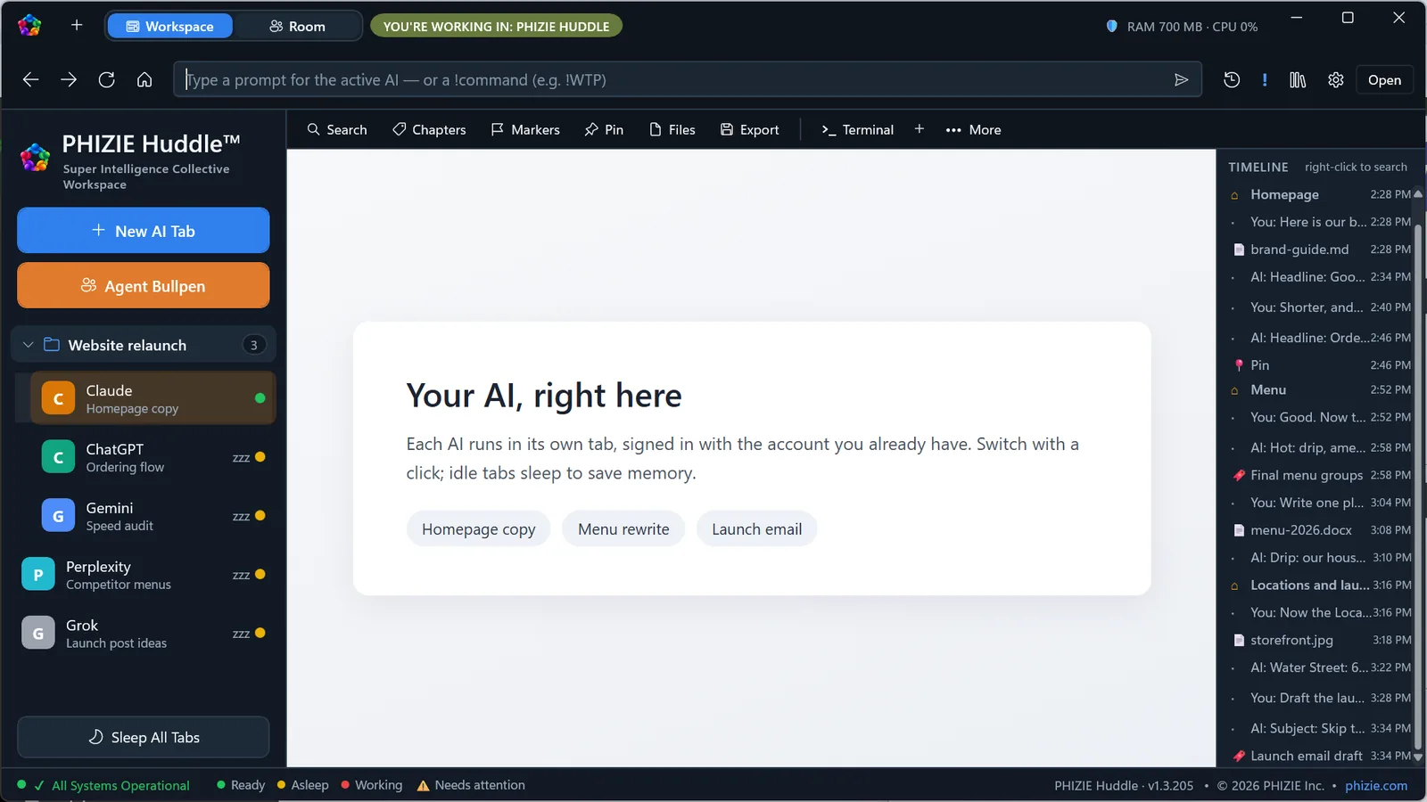The width and height of the screenshot is (1427, 802).
Task: Click the shield icon near RAM stats
Action: (x=1111, y=26)
